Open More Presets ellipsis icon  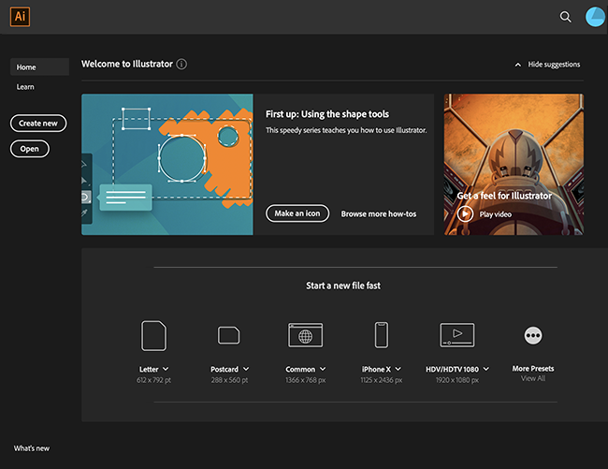(x=533, y=335)
